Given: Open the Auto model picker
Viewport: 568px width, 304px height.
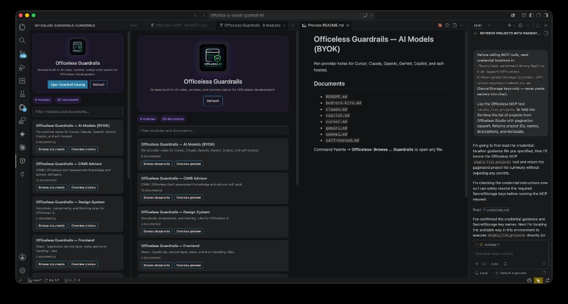Looking at the screenshot, I should click(494, 264).
